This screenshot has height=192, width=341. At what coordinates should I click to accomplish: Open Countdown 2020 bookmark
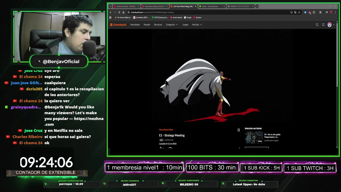pos(141,18)
